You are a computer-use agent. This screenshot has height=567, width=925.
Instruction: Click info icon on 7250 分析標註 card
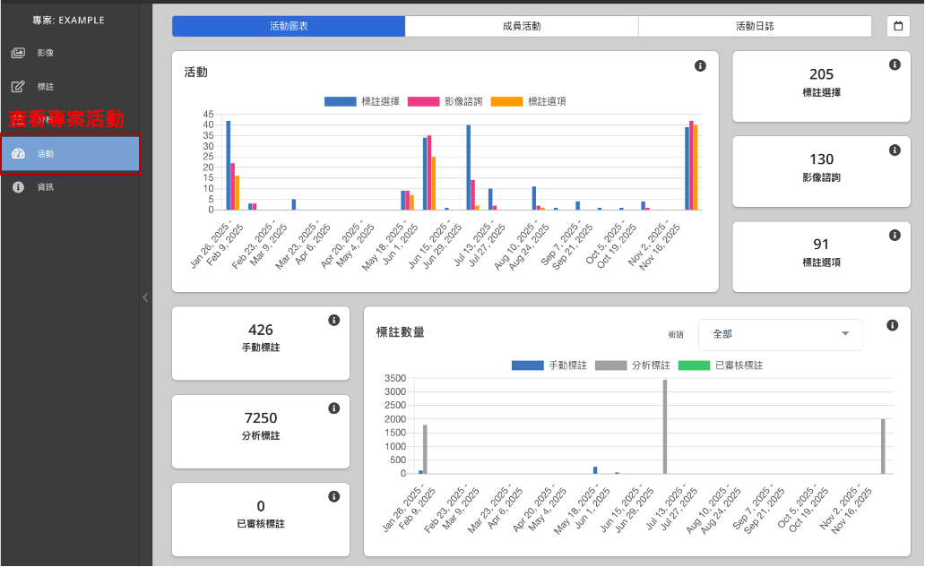333,408
